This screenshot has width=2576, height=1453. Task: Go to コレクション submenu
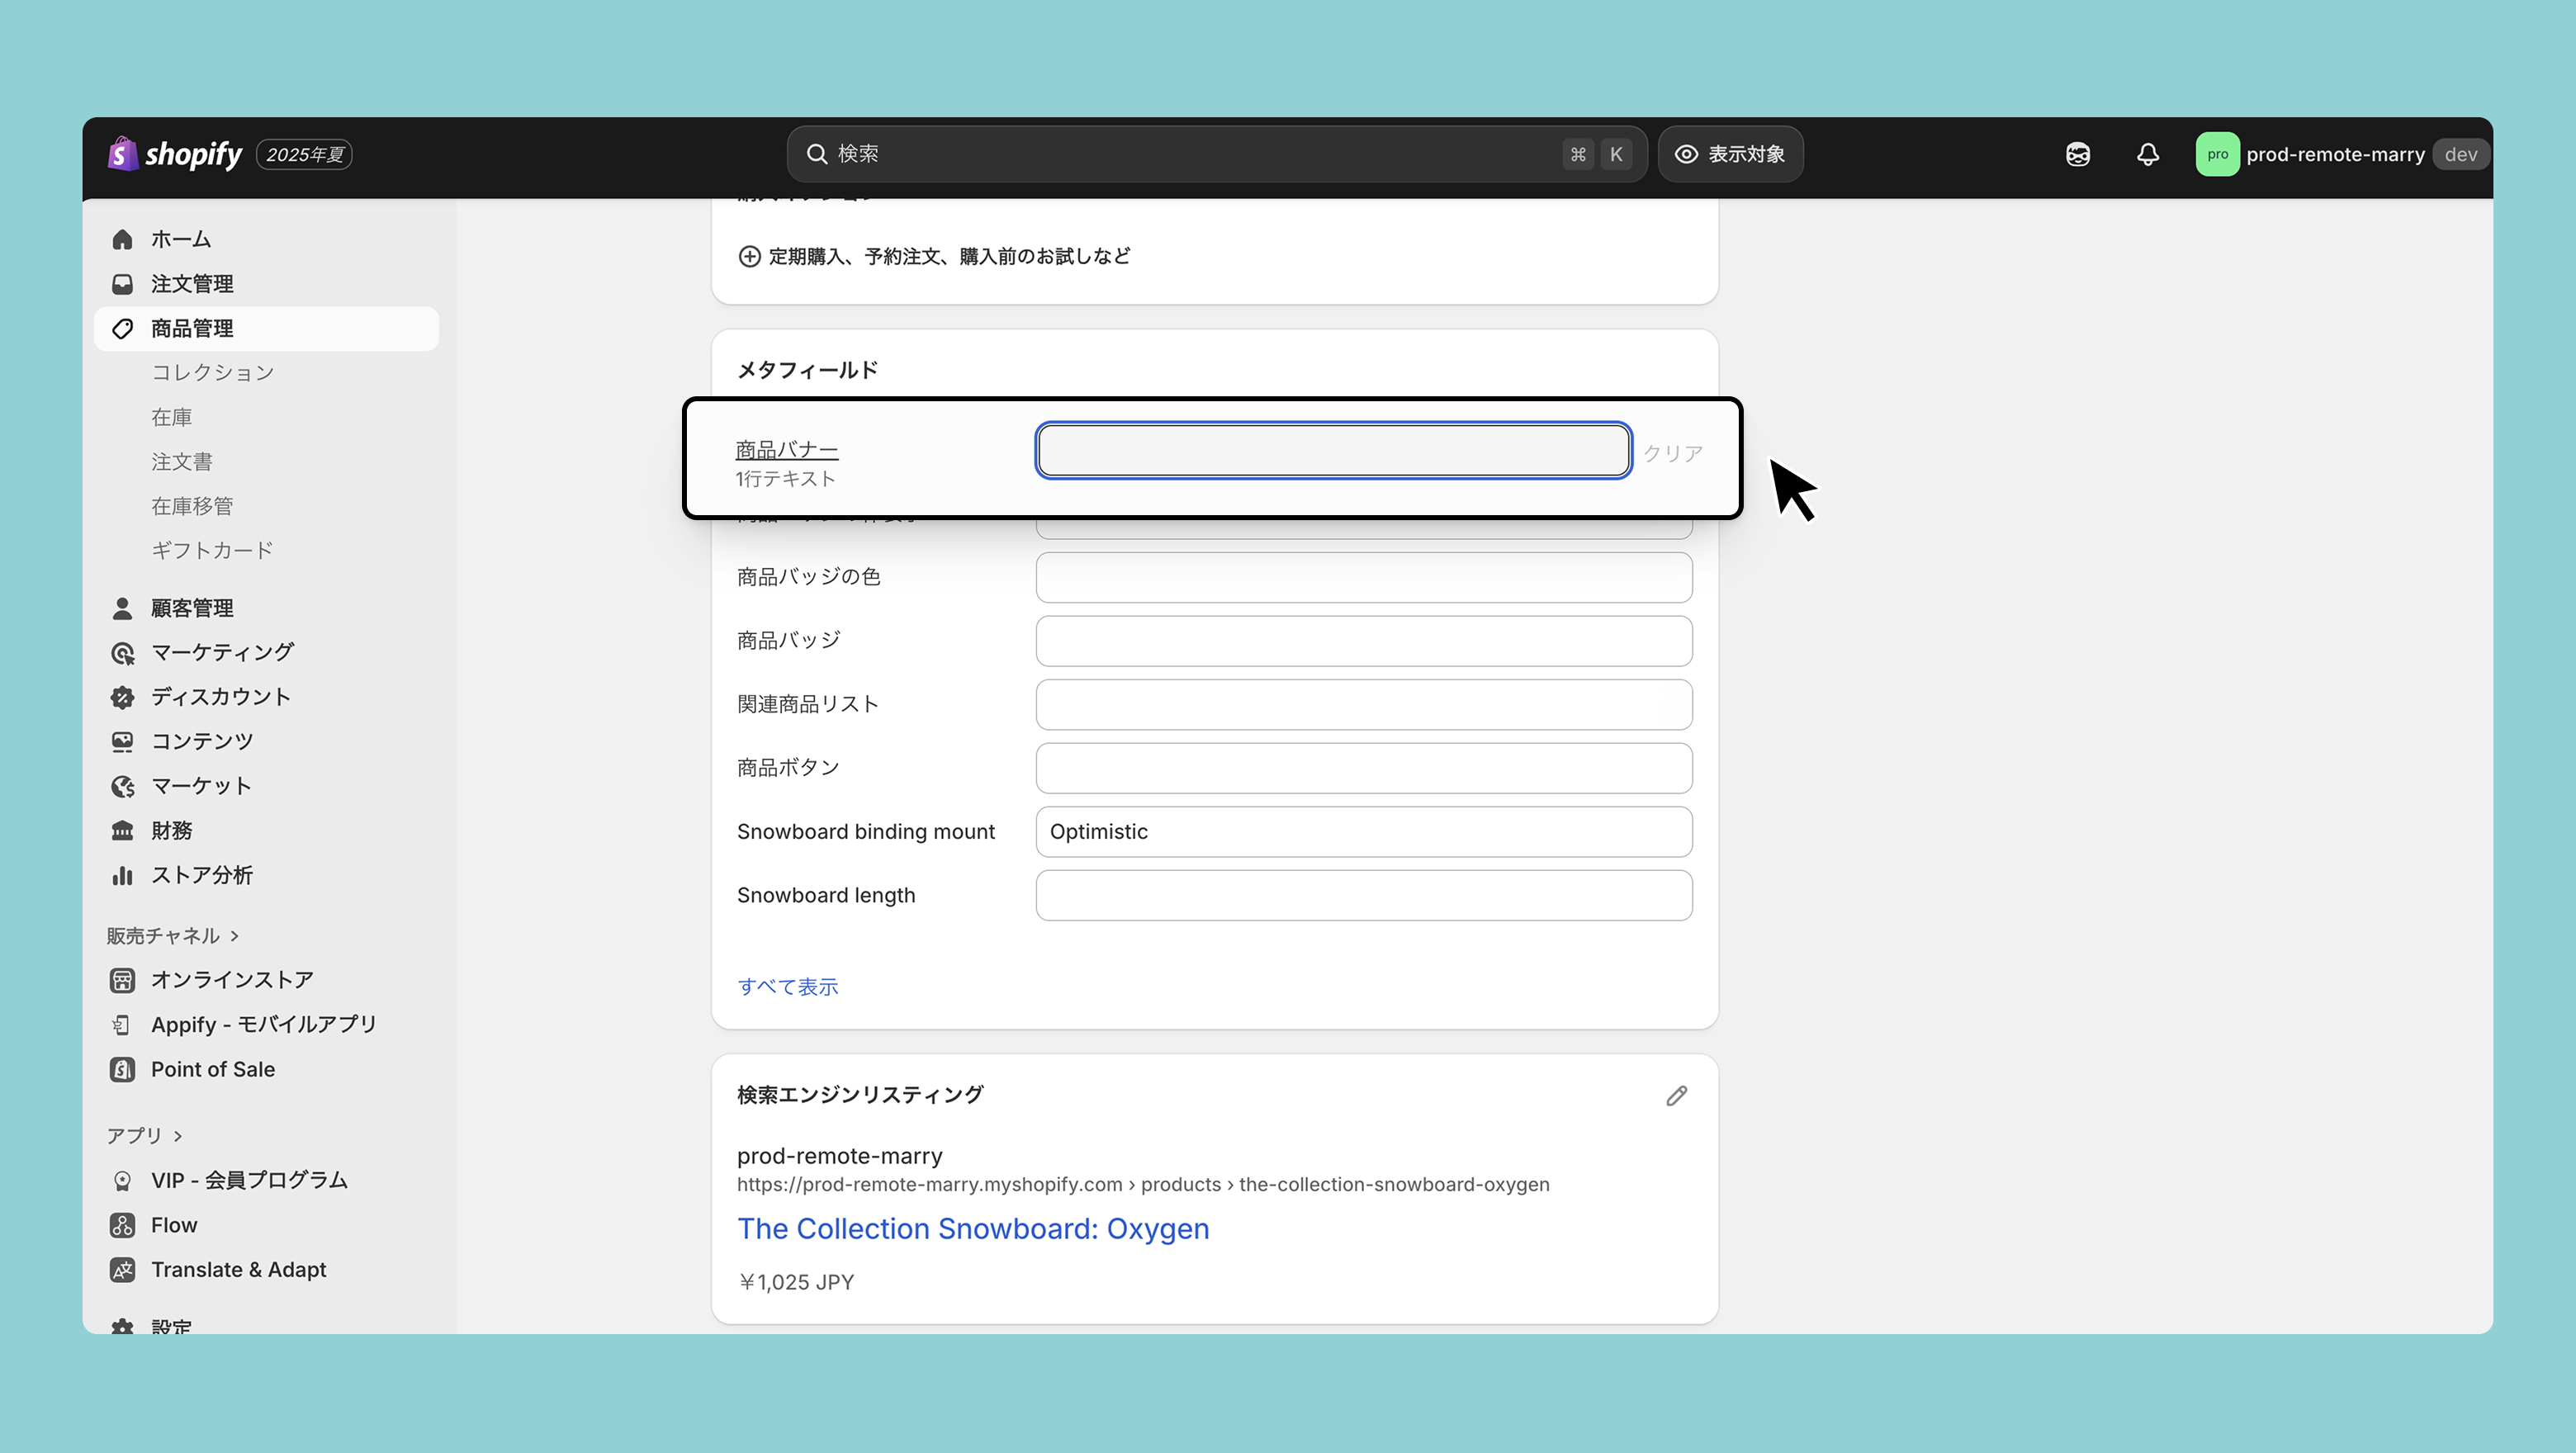(x=212, y=372)
